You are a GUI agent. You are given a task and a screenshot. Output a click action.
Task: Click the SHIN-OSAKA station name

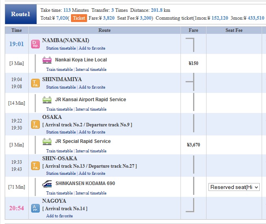pos(60,158)
